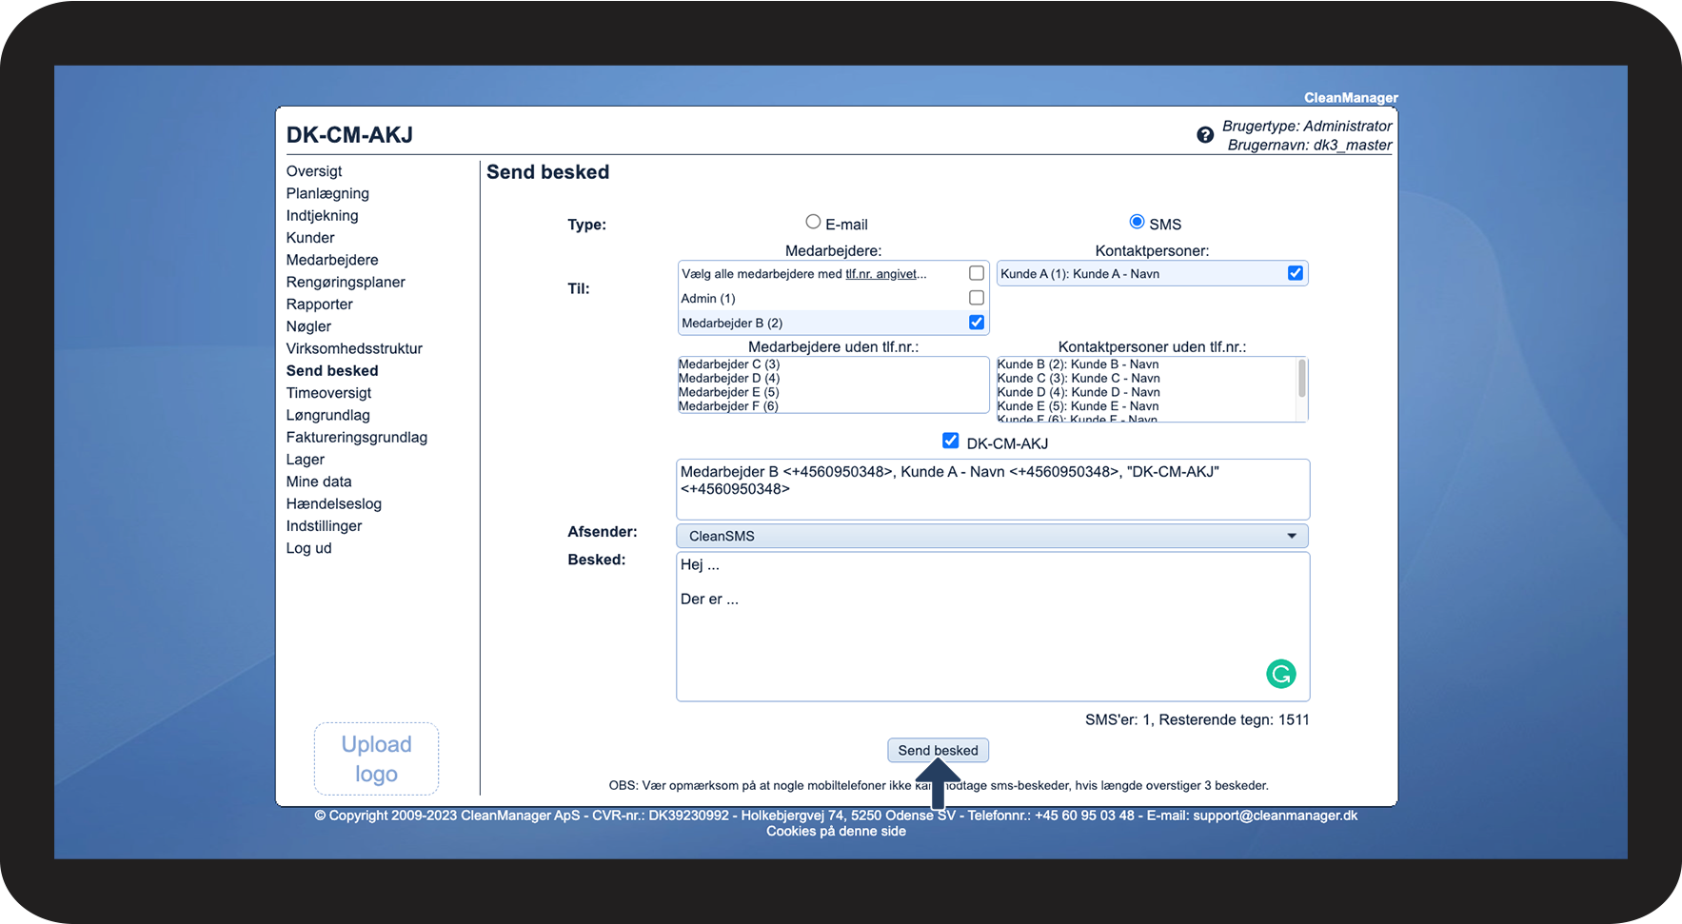This screenshot has width=1682, height=924.
Task: Click Log ud in the sidebar
Action: click(x=309, y=548)
